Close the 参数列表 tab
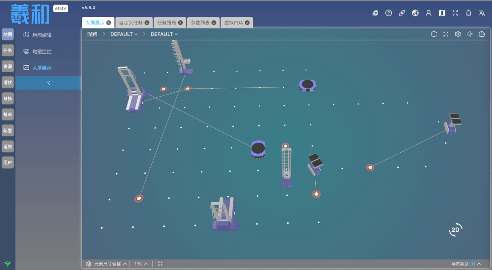 point(214,23)
